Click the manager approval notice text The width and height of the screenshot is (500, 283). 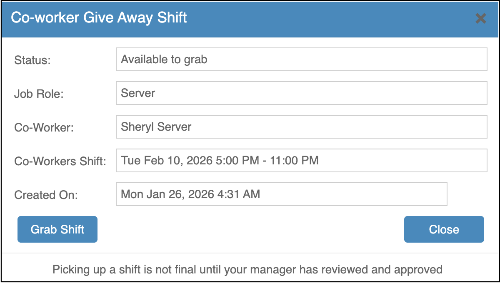click(x=247, y=270)
